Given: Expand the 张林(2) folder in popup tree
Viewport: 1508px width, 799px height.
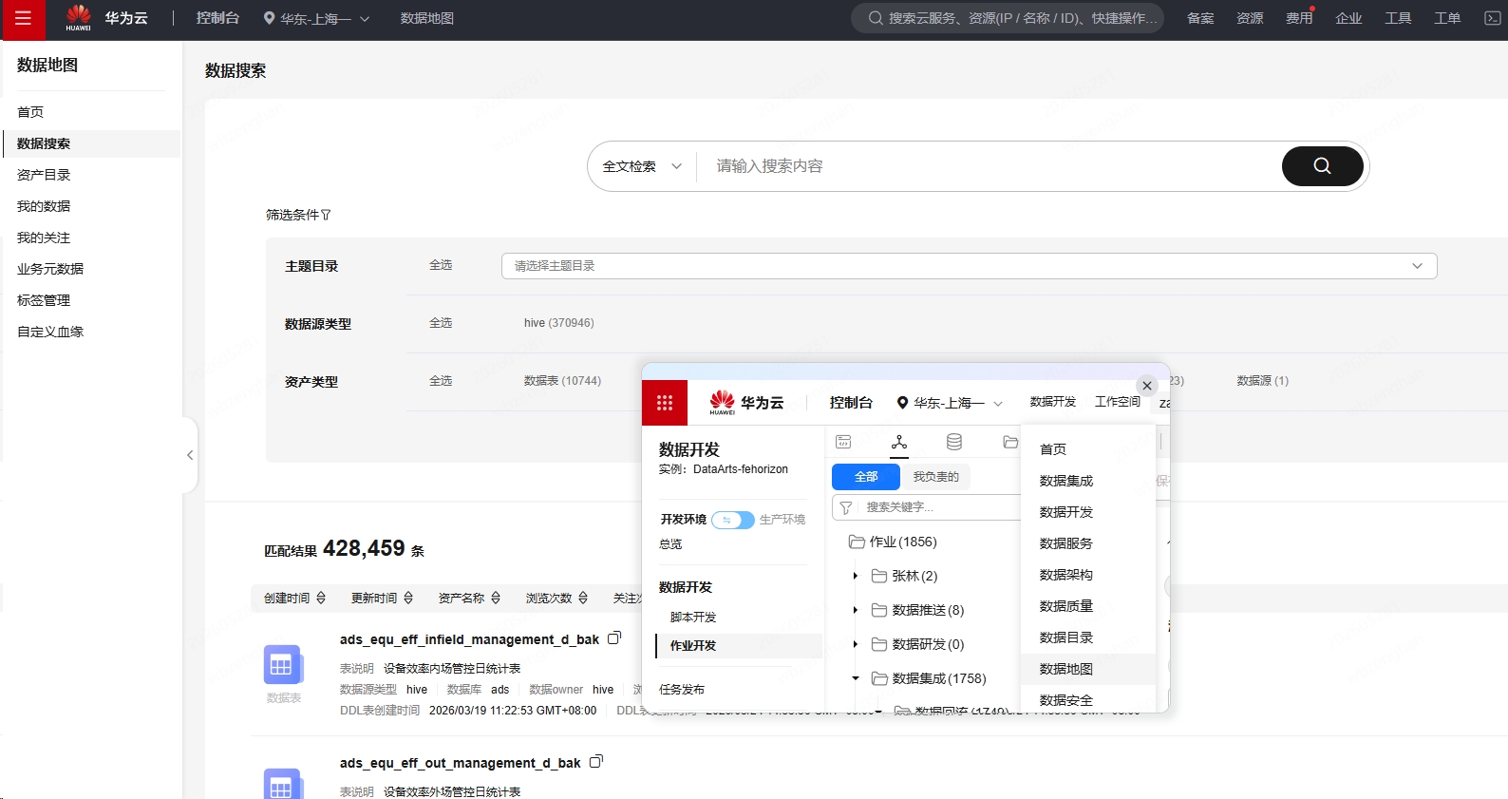Looking at the screenshot, I should pos(855,576).
